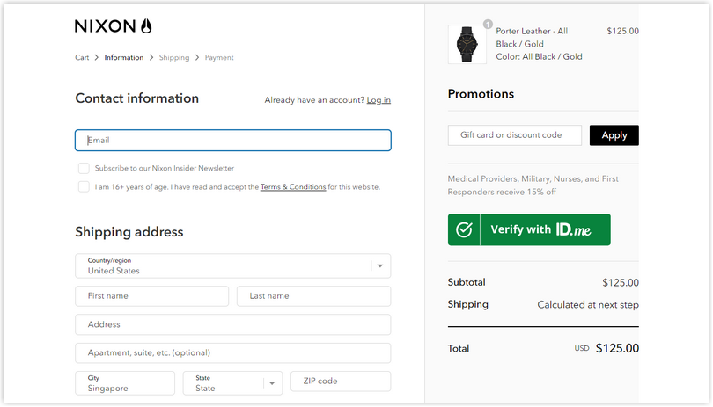Select the Payment breadcrumb step
This screenshot has height=407, width=713.
click(219, 58)
